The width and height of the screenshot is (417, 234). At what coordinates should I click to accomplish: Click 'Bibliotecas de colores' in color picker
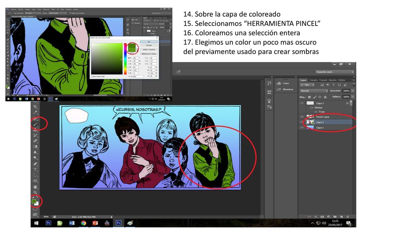[x=149, y=54]
